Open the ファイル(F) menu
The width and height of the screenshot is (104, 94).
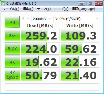tap(11, 9)
